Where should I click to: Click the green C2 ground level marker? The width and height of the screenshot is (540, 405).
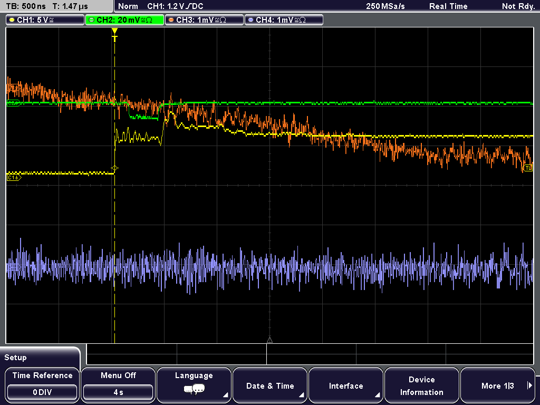click(14, 103)
